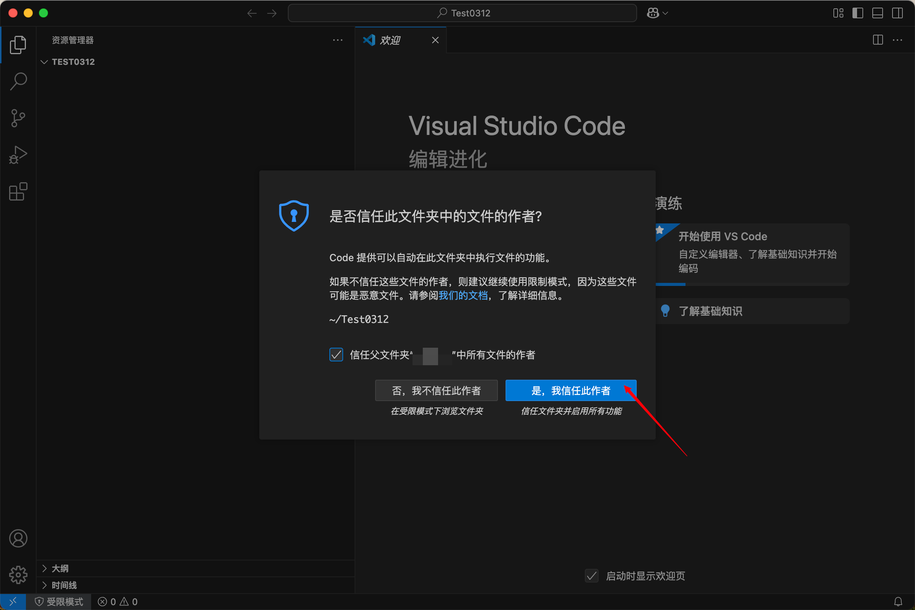The height and width of the screenshot is (610, 915).
Task: Uncheck the trust parent folder checkbox
Action: point(336,355)
